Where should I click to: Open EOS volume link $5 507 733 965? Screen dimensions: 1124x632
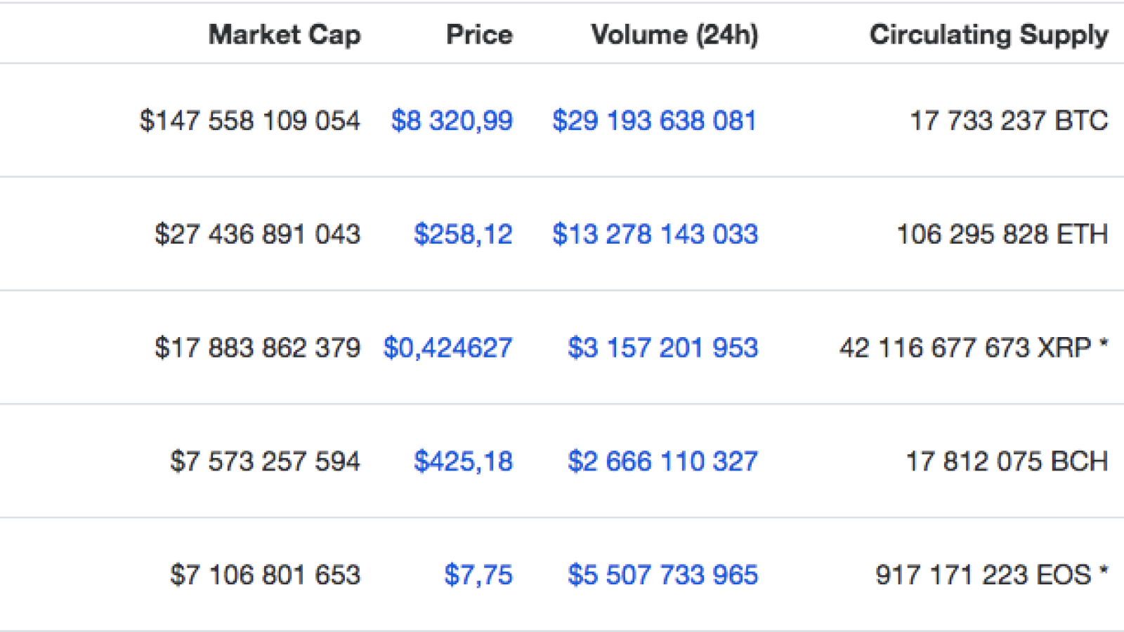tap(662, 576)
